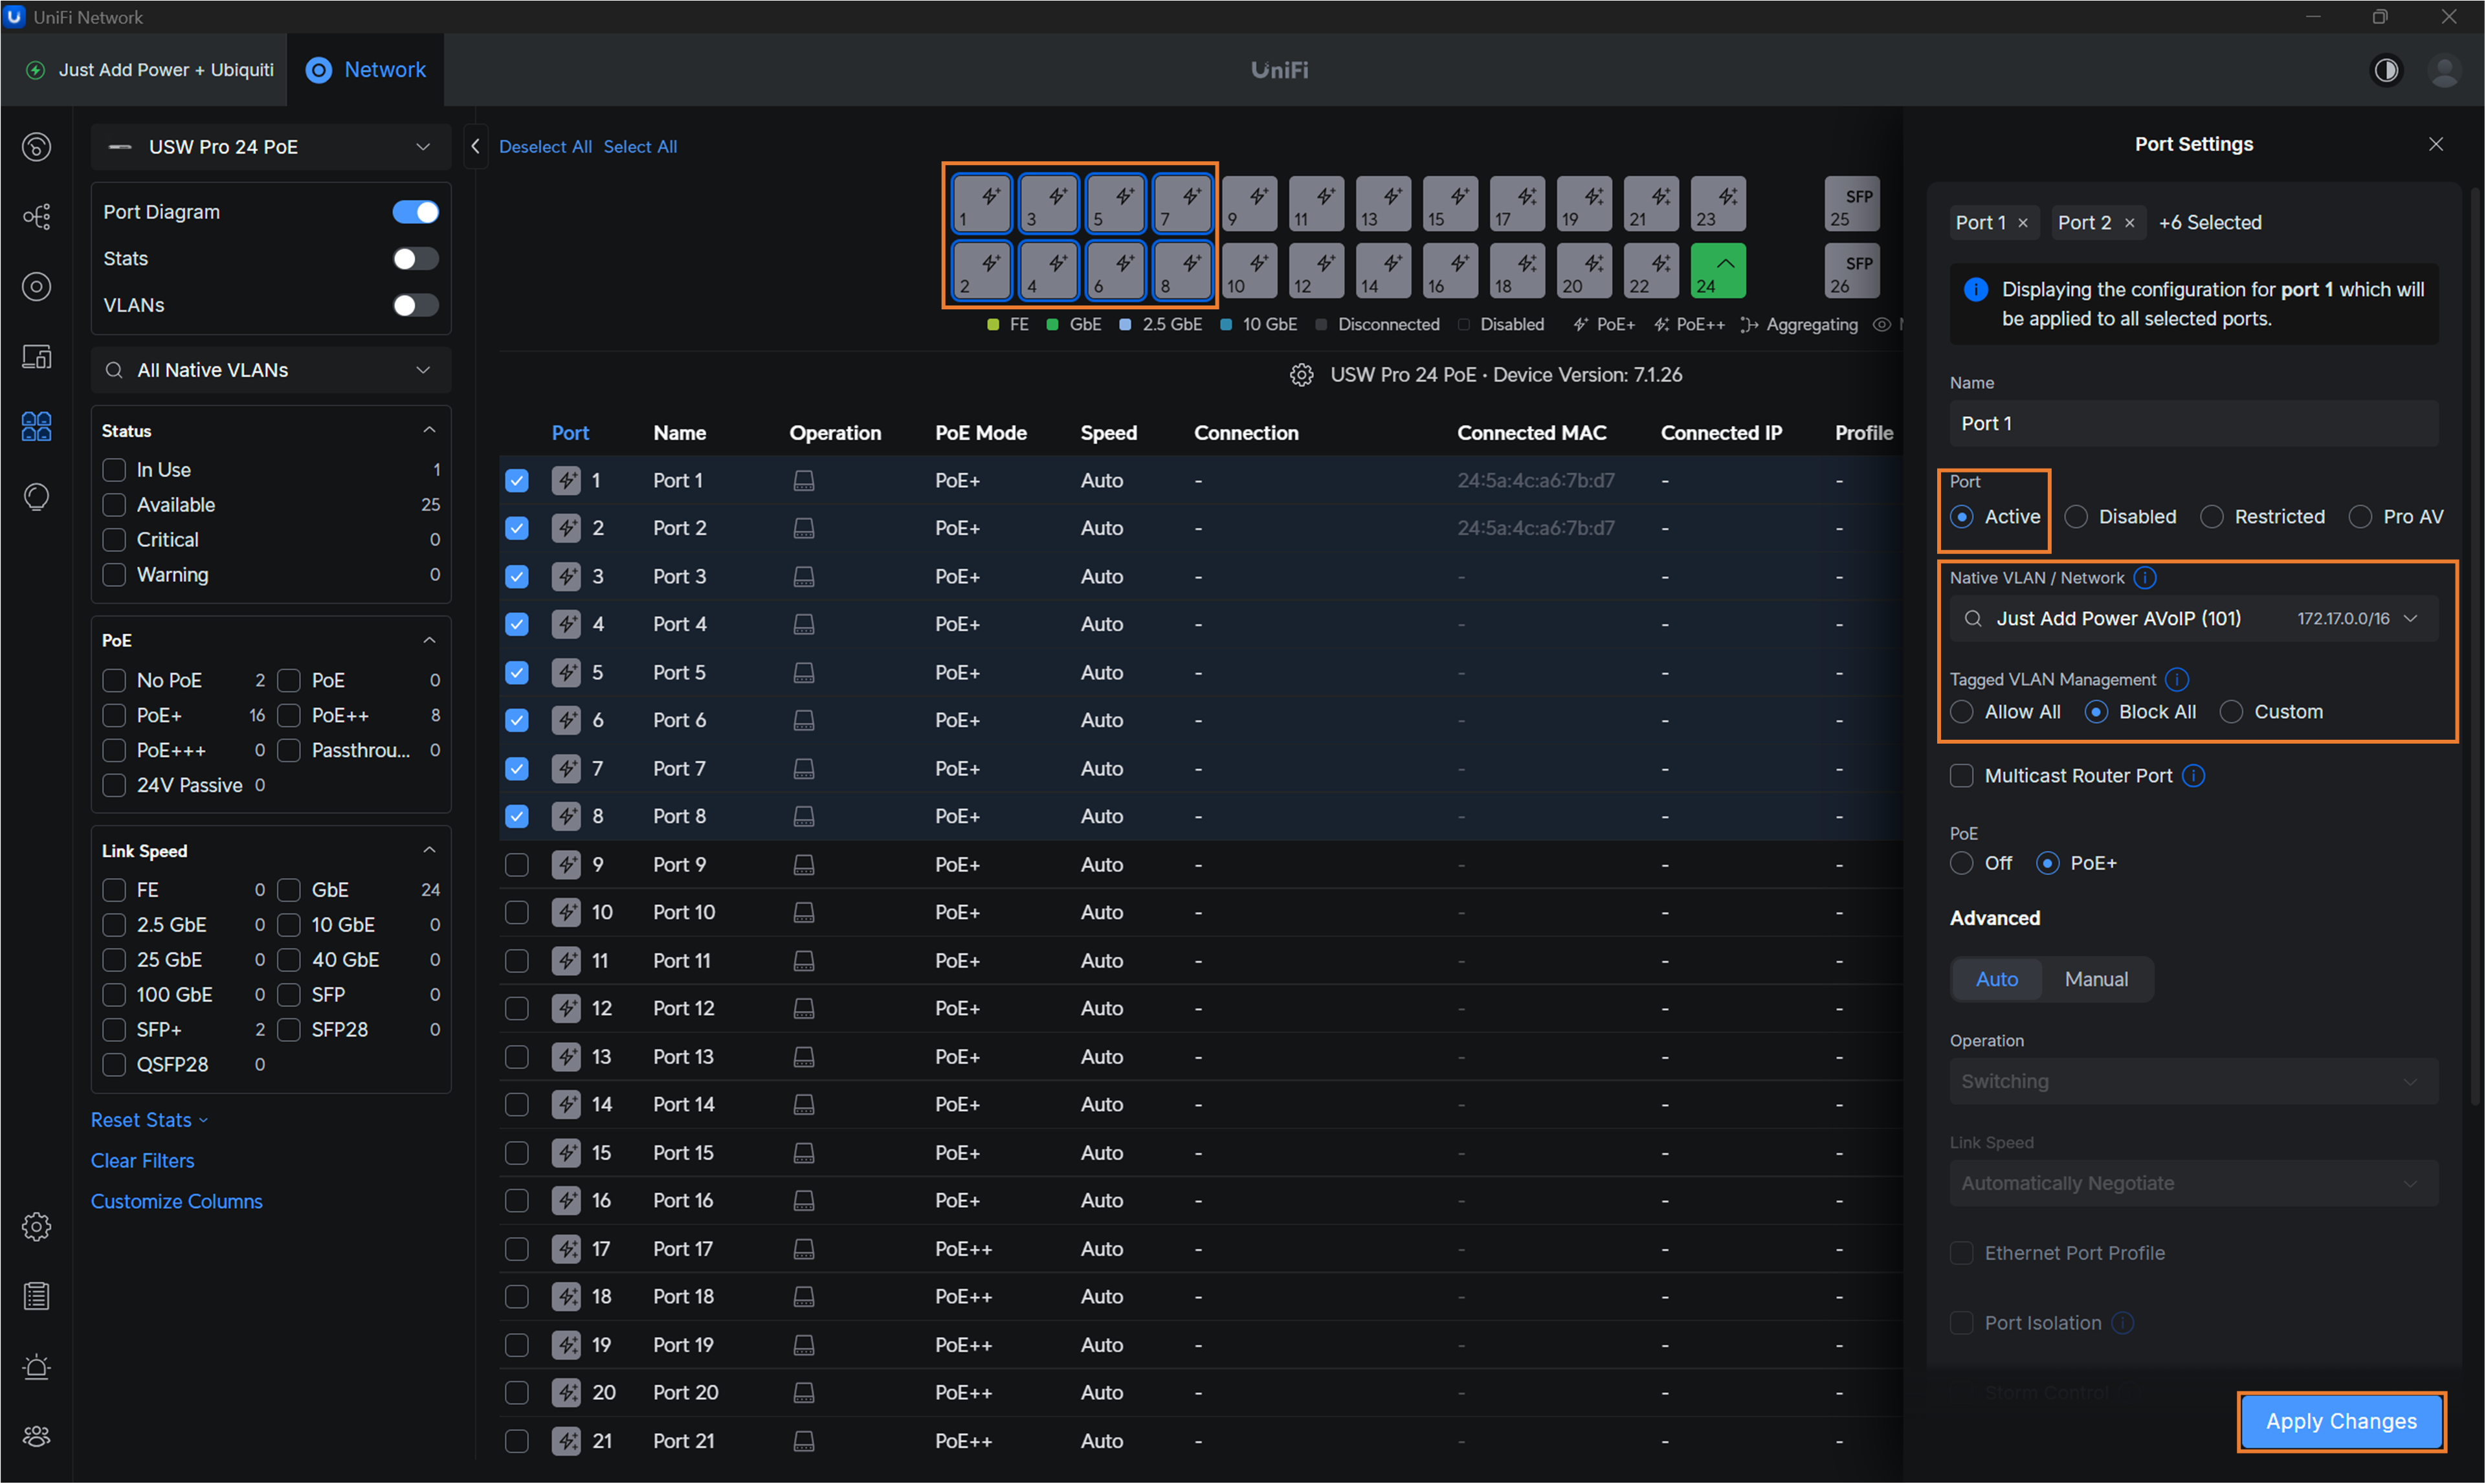Toggle the dark/light theme icon
Image resolution: width=2486 pixels, height=1484 pixels.
coord(2386,70)
